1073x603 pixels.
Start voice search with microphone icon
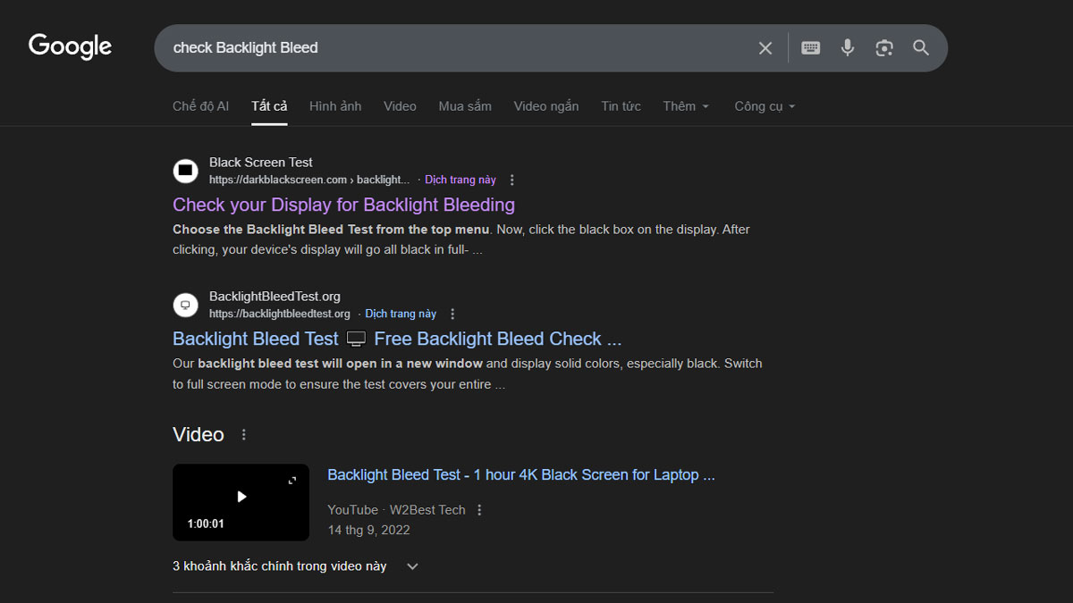click(847, 48)
